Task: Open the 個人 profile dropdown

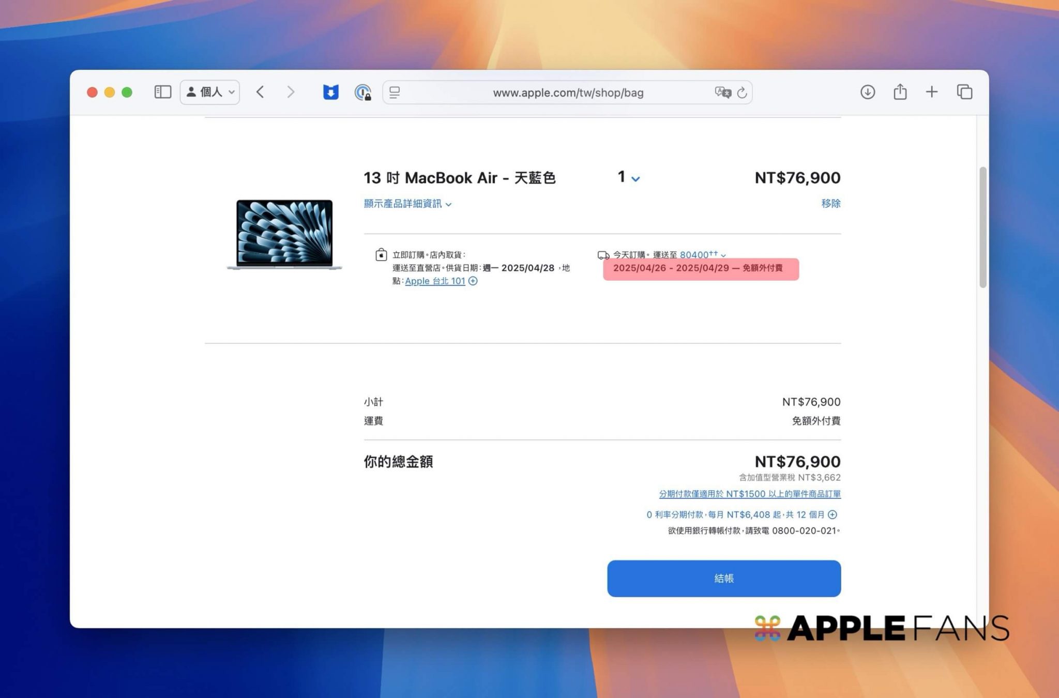Action: click(210, 92)
